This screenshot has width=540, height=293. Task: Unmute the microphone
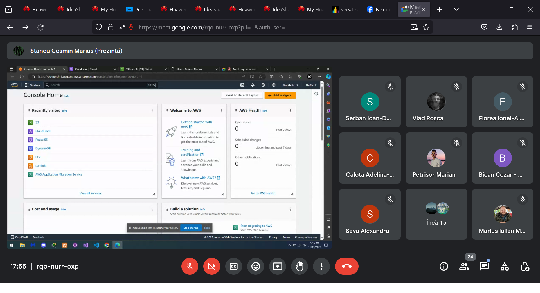click(190, 266)
